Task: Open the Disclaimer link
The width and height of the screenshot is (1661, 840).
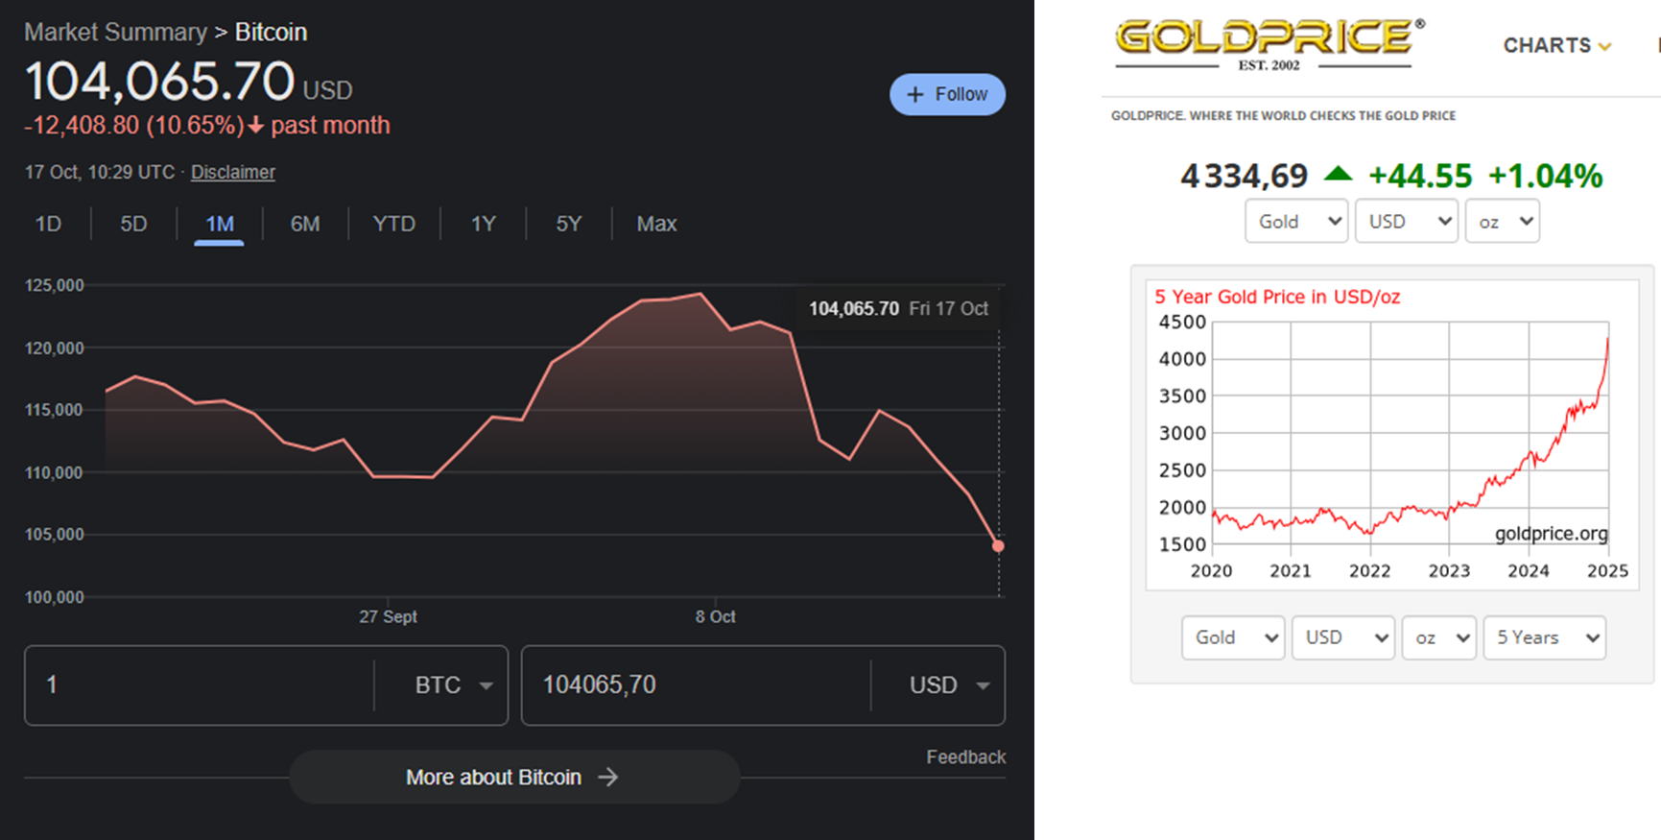Action: [233, 172]
